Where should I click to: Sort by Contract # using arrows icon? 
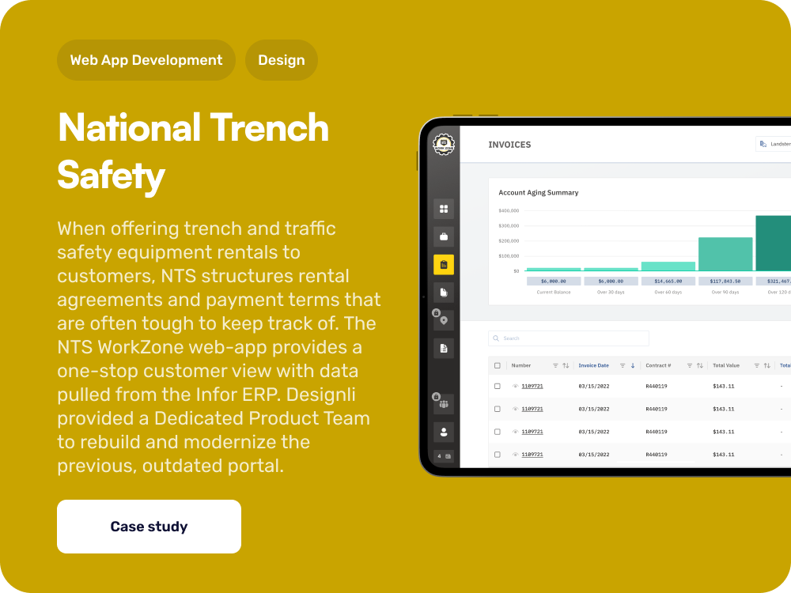(700, 365)
